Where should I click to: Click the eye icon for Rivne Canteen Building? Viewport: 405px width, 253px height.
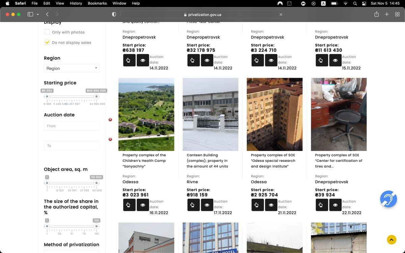click(x=207, y=205)
